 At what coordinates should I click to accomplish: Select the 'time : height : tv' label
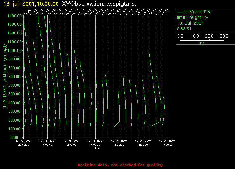[192, 17]
